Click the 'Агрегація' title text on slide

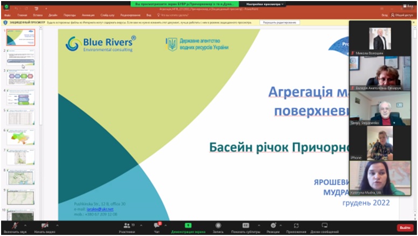pyautogui.click(x=301, y=92)
